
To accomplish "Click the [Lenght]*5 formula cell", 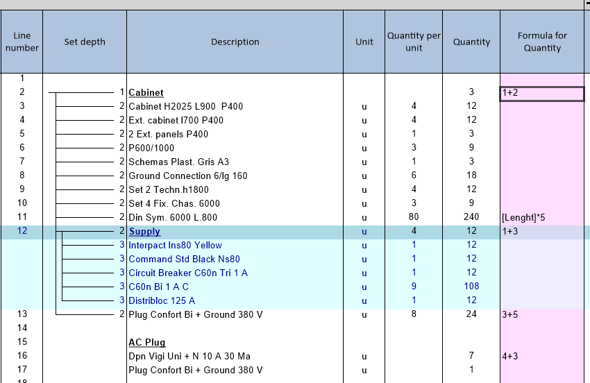I will click(541, 217).
